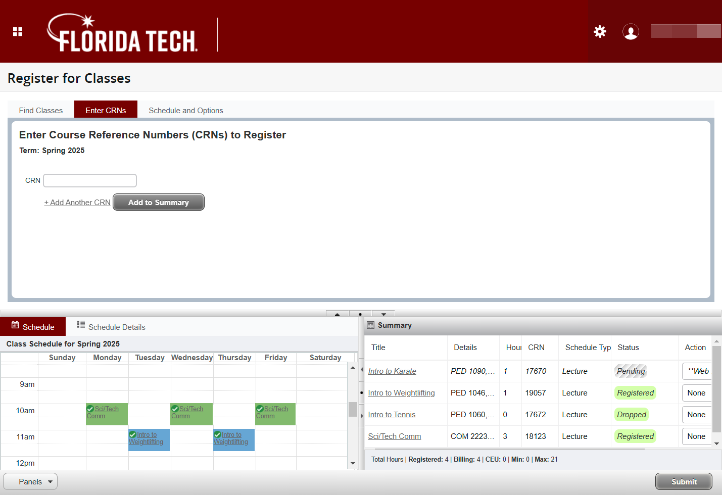
Task: Open Intro to Tennis course link
Action: click(392, 415)
